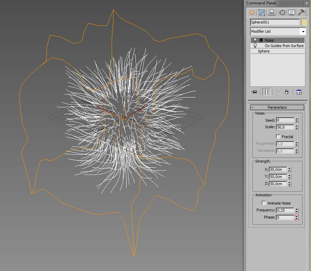Toggle Ox Guides from Surface lightbulb
This screenshot has height=271, width=311.
[x=255, y=46]
